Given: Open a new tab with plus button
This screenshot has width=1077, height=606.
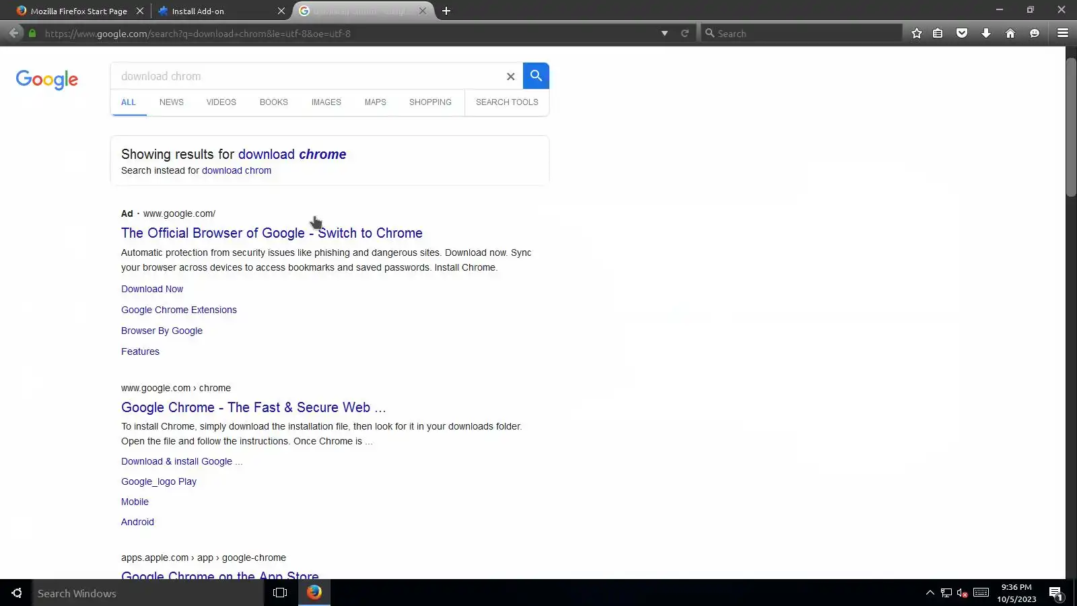Looking at the screenshot, I should (446, 11).
